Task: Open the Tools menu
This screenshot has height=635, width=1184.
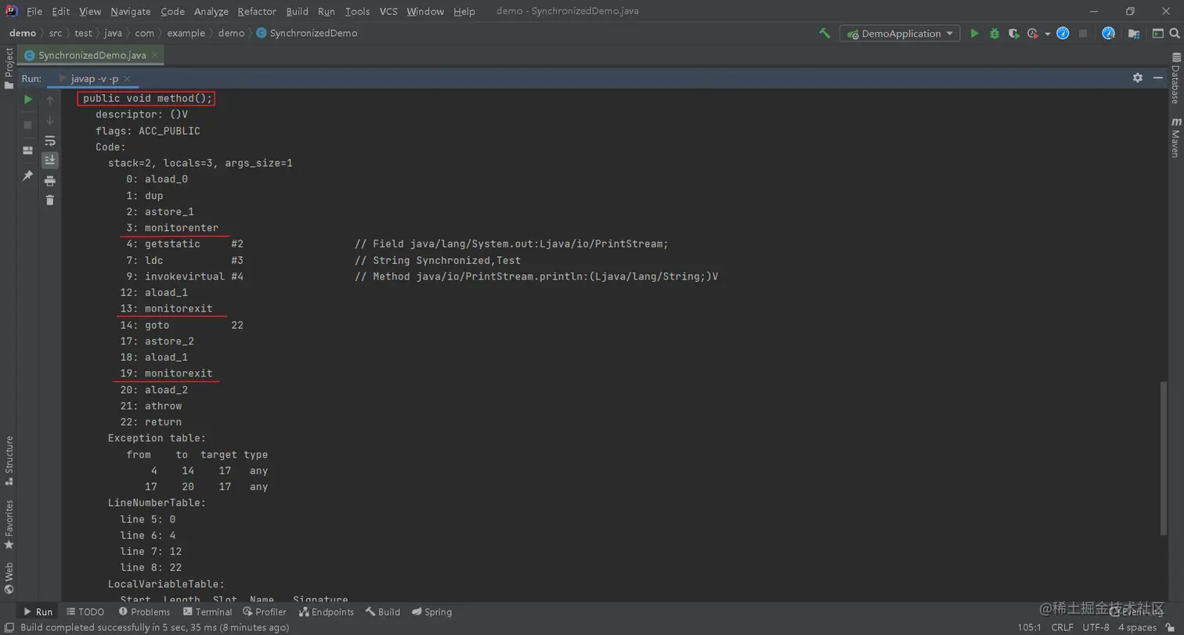Action: point(357,11)
